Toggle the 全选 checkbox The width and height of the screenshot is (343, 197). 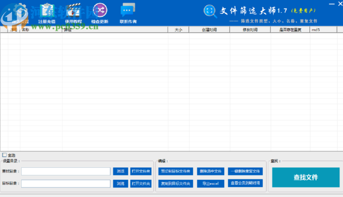click(x=5, y=155)
